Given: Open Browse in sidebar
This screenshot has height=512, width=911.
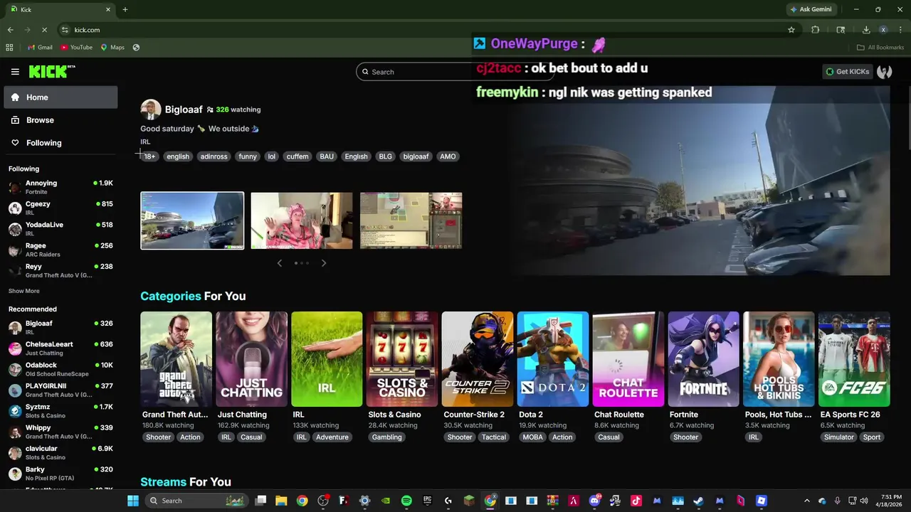Looking at the screenshot, I should tap(60, 120).
